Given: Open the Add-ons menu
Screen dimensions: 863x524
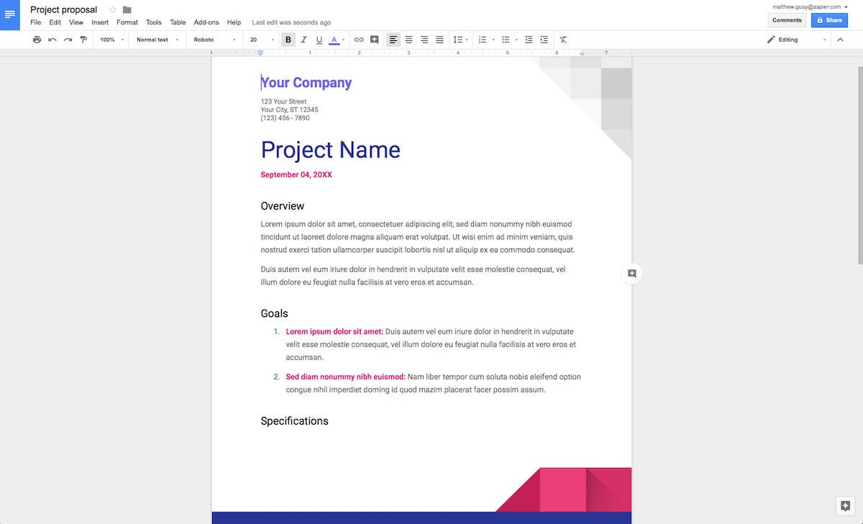Looking at the screenshot, I should pyautogui.click(x=206, y=22).
